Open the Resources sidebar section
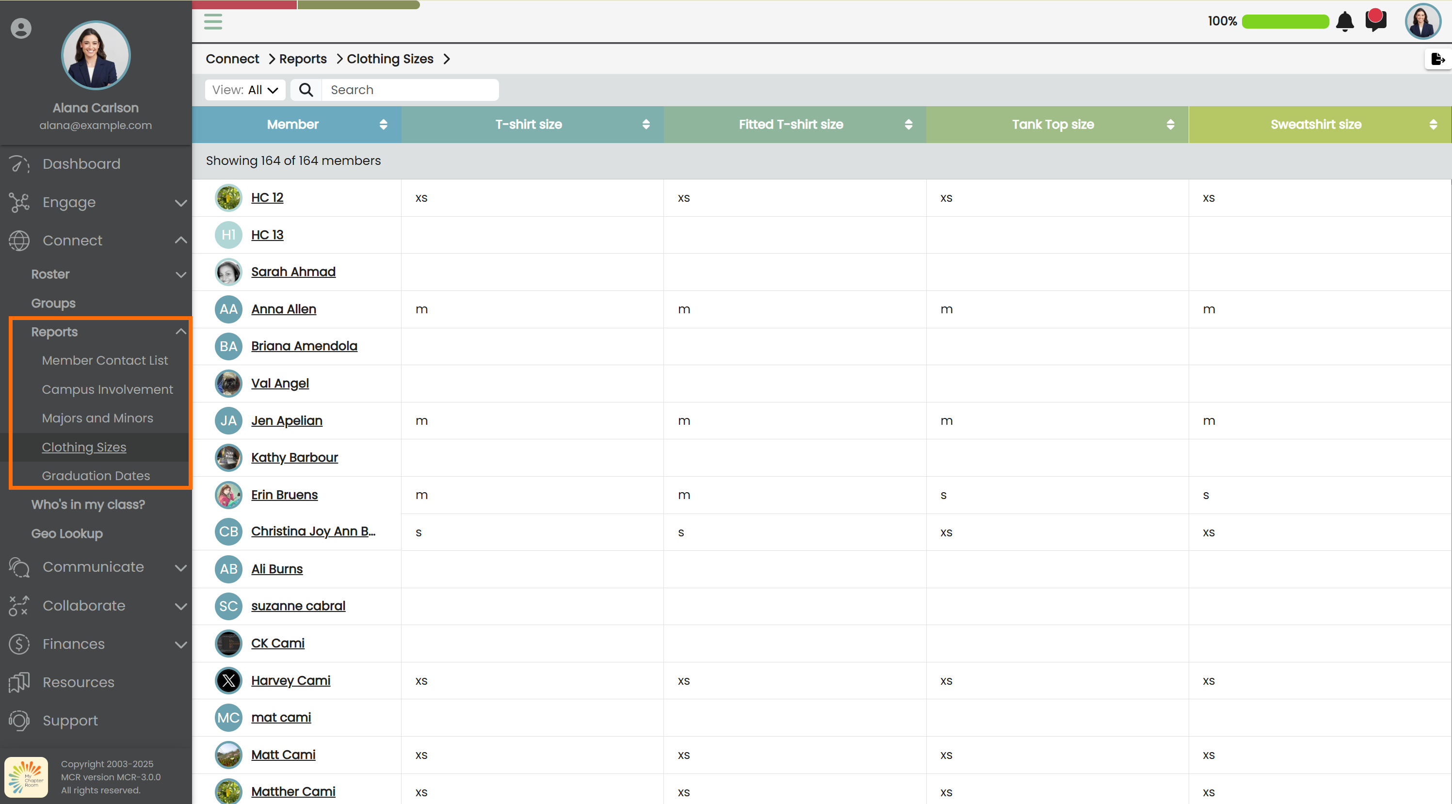The width and height of the screenshot is (1452, 804). tap(79, 682)
